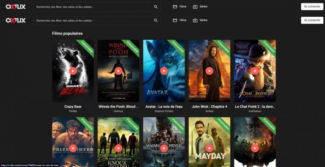Play Prizefighter with its red play button
Screen dimensions: 325x167
[73, 148]
